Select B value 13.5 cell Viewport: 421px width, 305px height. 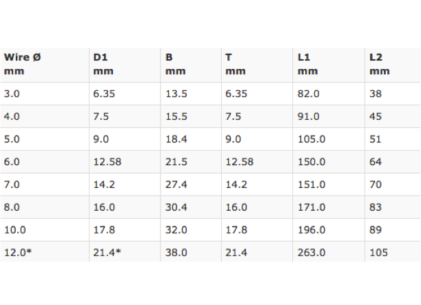(x=176, y=94)
